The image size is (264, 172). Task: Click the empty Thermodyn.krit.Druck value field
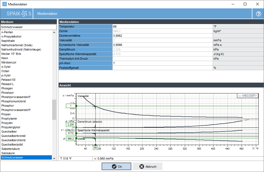(x=162, y=59)
